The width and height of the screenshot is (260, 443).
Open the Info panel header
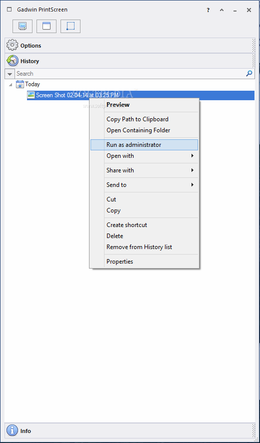click(x=130, y=431)
